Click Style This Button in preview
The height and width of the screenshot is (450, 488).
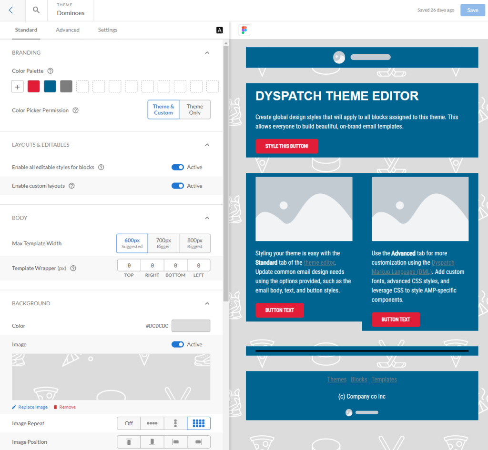point(286,146)
